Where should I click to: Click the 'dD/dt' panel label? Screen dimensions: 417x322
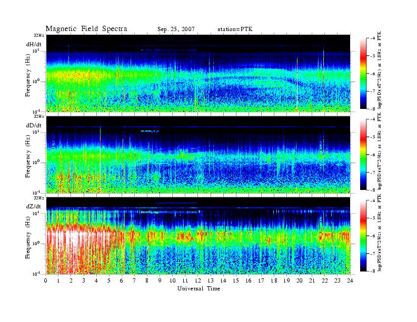tap(34, 125)
